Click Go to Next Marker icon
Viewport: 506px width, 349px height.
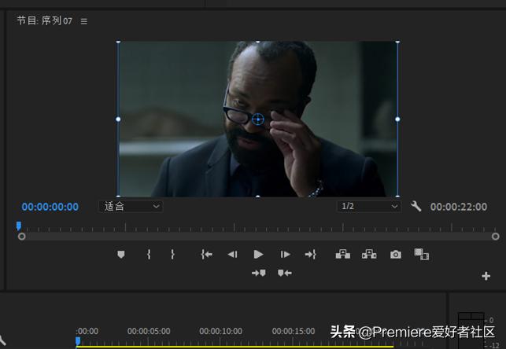(259, 273)
